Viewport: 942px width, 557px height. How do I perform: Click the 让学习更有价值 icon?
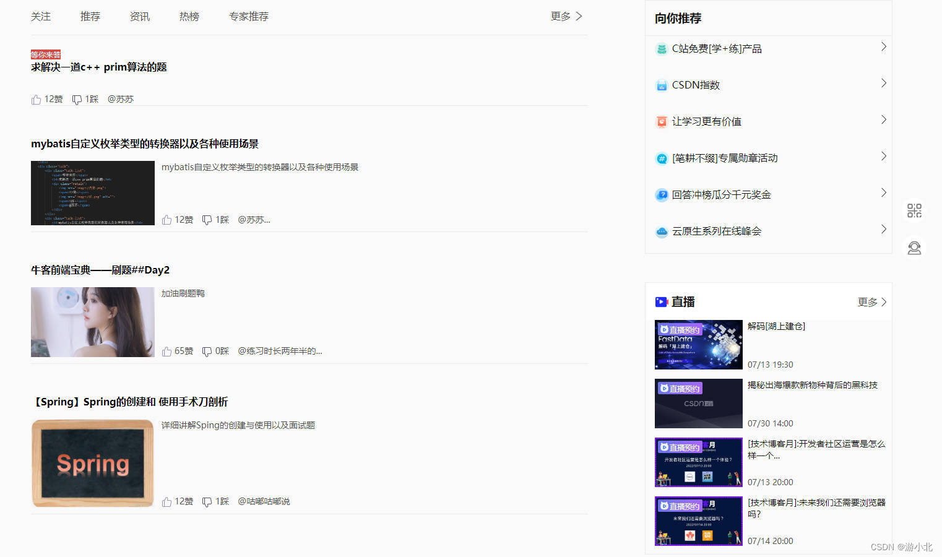click(x=661, y=121)
